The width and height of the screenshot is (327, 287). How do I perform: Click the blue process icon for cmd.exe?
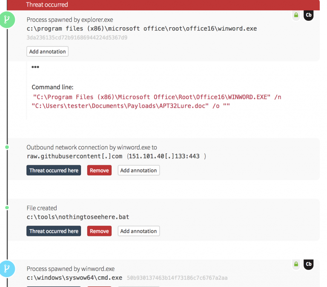[x=7, y=268]
